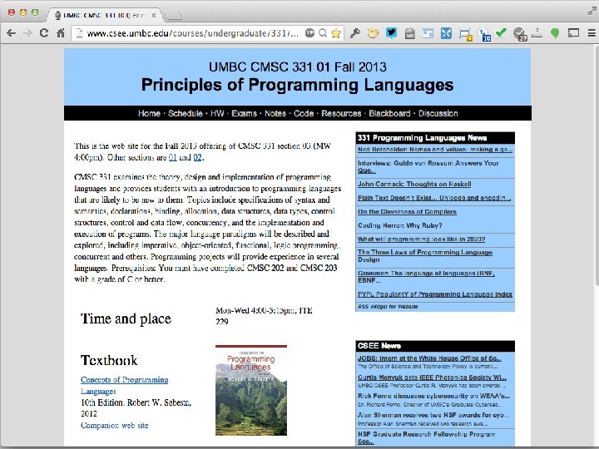Image resolution: width=599 pixels, height=449 pixels.
Task: Click the RSS Widget for Website link
Action: click(x=388, y=306)
